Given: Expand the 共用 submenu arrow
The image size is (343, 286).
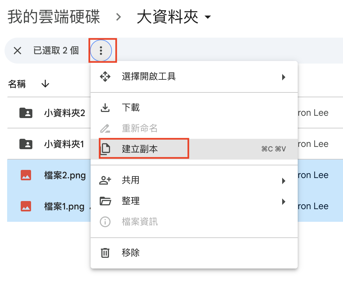Looking at the screenshot, I should (283, 181).
